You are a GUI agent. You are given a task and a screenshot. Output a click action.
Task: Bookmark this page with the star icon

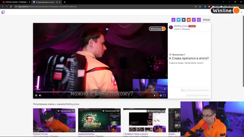click(200, 7)
